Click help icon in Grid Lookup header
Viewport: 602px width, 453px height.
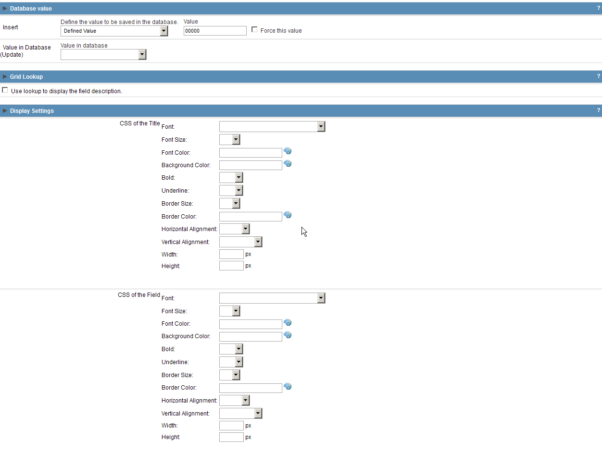(x=598, y=76)
